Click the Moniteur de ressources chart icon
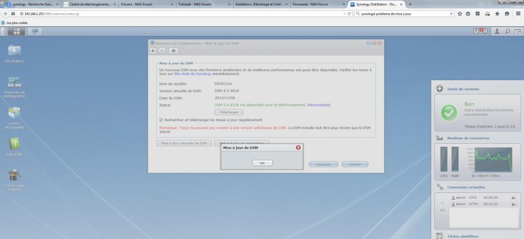This screenshot has height=239, width=524. 440,138
